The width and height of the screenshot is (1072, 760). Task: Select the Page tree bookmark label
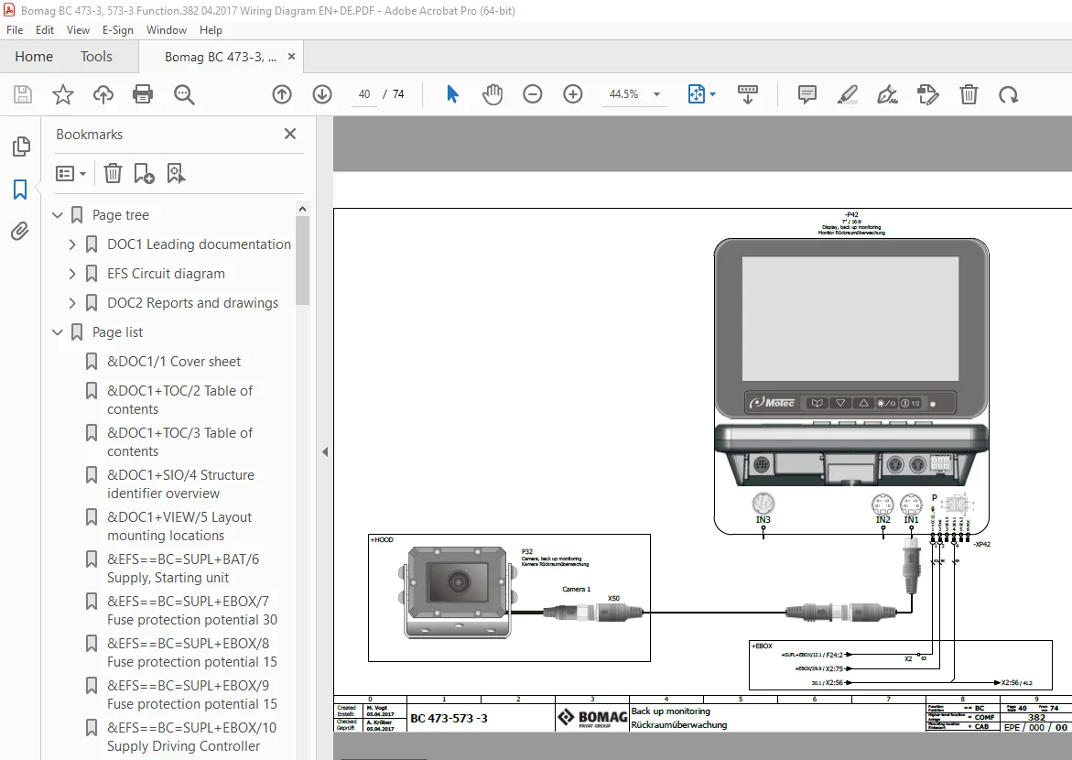[x=120, y=215]
